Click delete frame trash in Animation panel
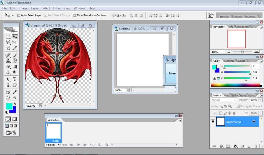The width and height of the screenshot is (264, 155). (106, 145)
